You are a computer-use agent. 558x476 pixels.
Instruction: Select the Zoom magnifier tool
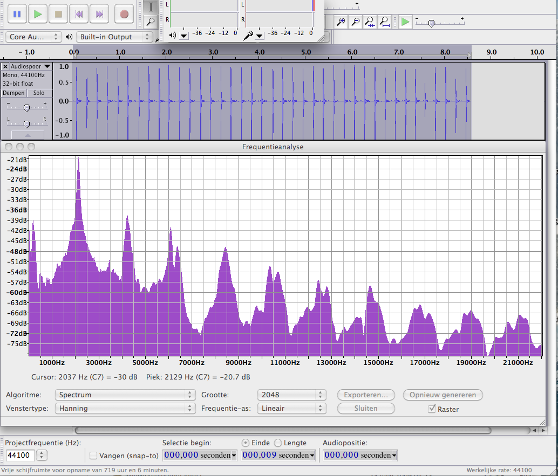pyautogui.click(x=151, y=22)
